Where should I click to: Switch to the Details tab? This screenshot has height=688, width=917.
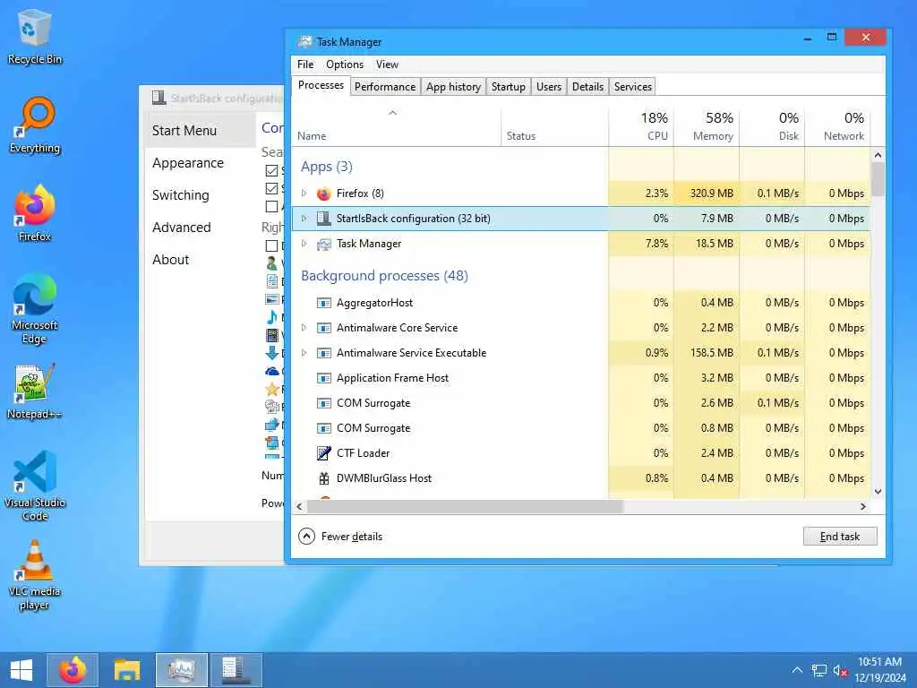[x=587, y=87]
